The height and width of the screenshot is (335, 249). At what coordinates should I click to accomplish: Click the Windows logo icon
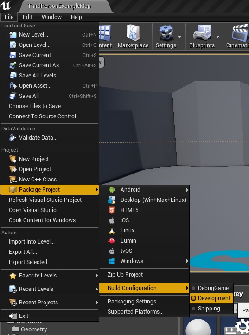(x=111, y=261)
